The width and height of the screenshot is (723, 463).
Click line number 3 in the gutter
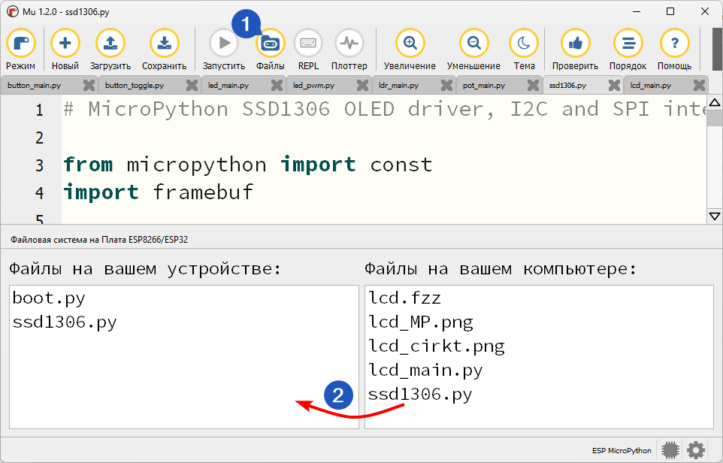tap(39, 165)
